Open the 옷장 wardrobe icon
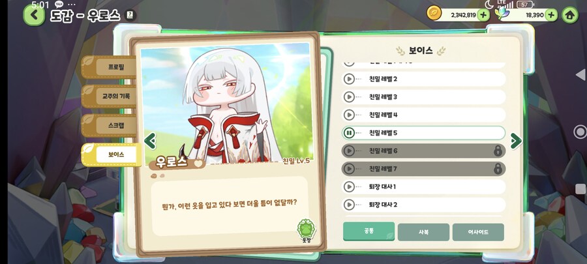This screenshot has height=264, width=587. click(x=307, y=231)
